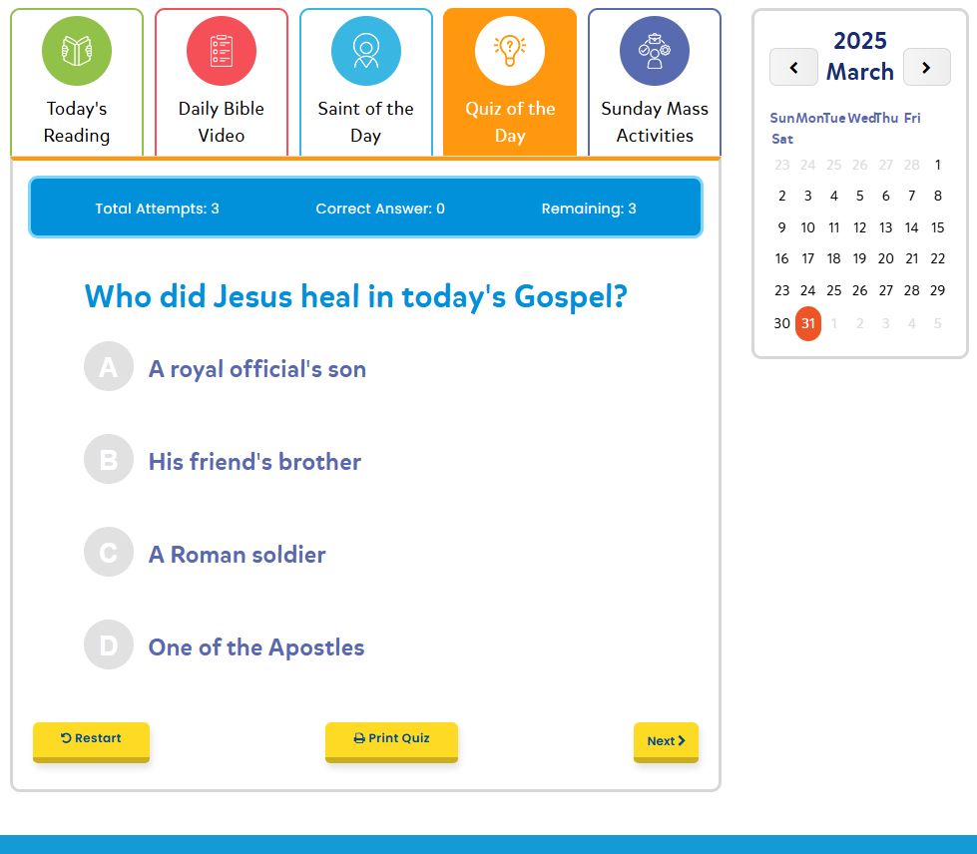Click the Print Quiz button
This screenshot has height=854, width=977.
(391, 739)
